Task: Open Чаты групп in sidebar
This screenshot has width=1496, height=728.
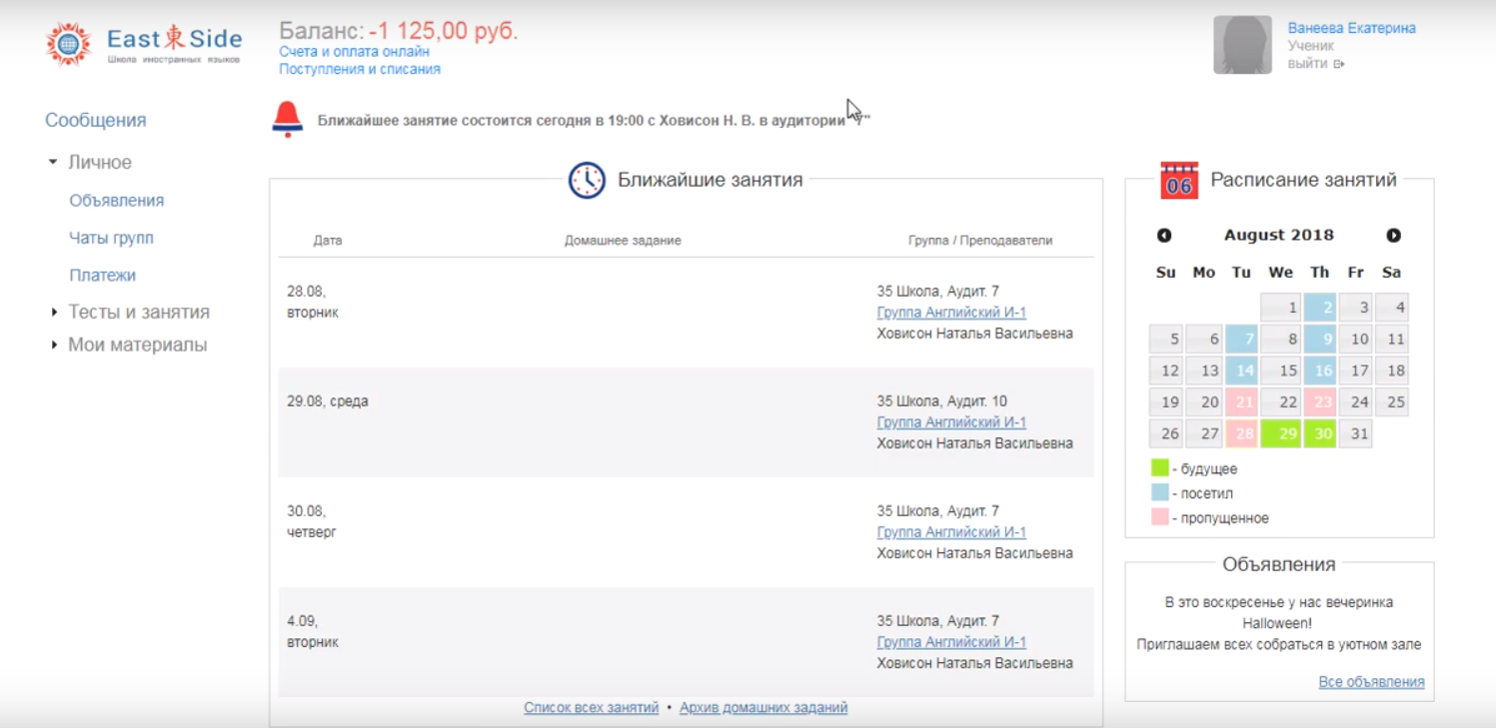Action: (x=112, y=238)
